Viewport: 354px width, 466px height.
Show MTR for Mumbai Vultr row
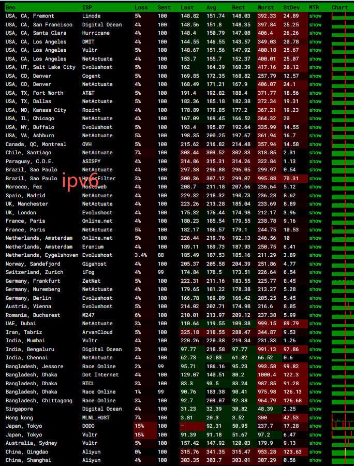[315, 341]
